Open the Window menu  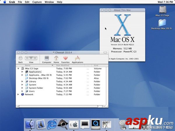pos(49,2)
